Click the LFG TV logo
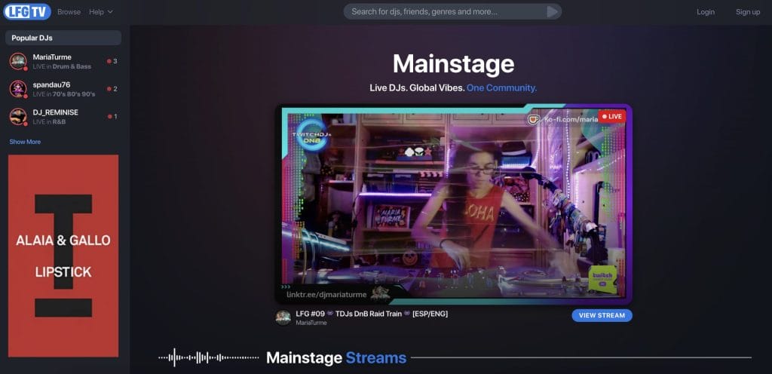The width and height of the screenshot is (772, 374). tap(27, 12)
